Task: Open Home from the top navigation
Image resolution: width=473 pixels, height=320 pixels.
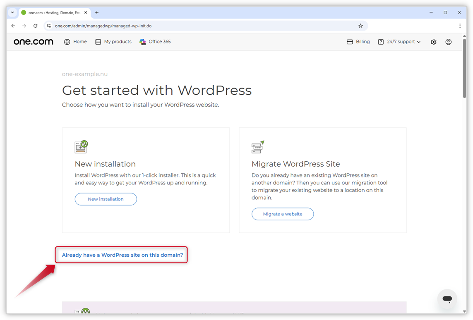Action: (x=75, y=42)
